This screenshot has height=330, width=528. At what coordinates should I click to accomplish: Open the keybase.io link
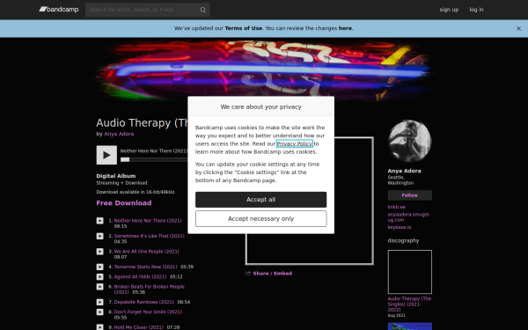pyautogui.click(x=400, y=227)
